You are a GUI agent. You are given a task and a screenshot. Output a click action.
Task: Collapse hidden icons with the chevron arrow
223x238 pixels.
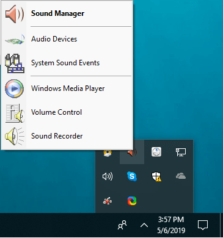tap(144, 225)
